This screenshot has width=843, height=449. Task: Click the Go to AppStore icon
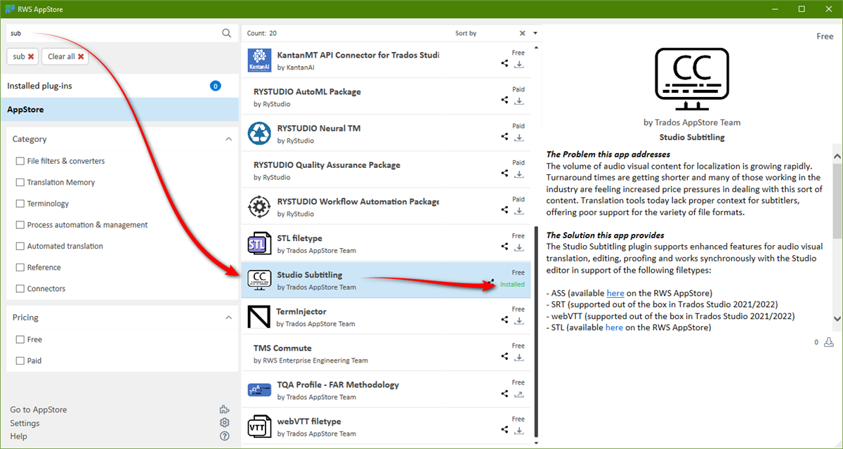point(224,410)
